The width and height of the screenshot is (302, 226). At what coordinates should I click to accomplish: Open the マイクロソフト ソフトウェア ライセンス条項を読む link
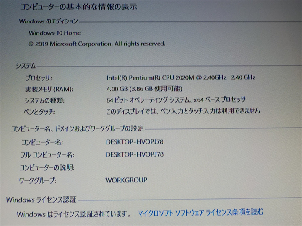[x=200, y=212]
